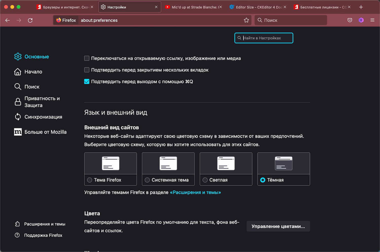380x252 pixels.
Task: Open the Pocket save icon
Action: (x=350, y=20)
